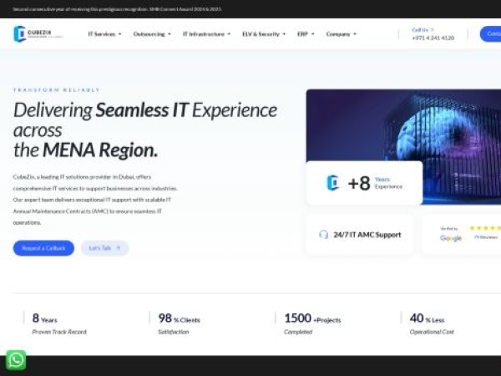This screenshot has width=501, height=376.
Task: Click the star rating icons
Action: tap(484, 228)
